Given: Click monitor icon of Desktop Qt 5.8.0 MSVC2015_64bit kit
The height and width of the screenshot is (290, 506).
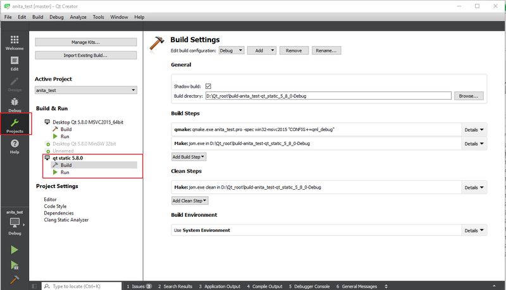Looking at the screenshot, I should (47, 122).
